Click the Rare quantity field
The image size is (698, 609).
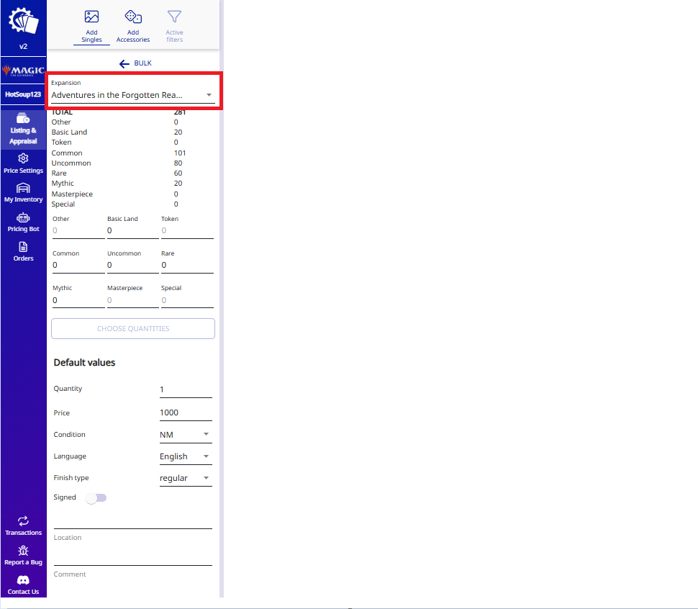point(187,266)
